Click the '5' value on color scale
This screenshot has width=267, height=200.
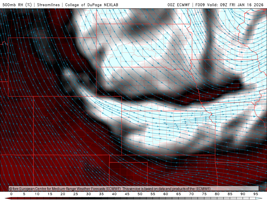coord(24,194)
